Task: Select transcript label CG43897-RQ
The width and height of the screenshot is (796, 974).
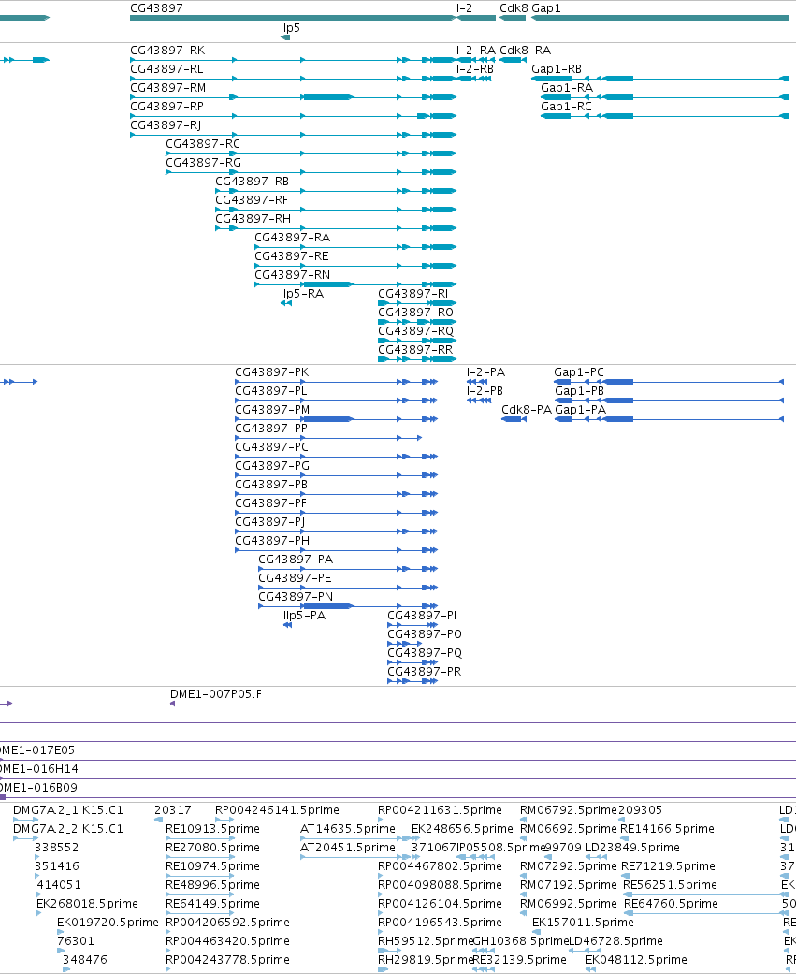Action: [415, 330]
